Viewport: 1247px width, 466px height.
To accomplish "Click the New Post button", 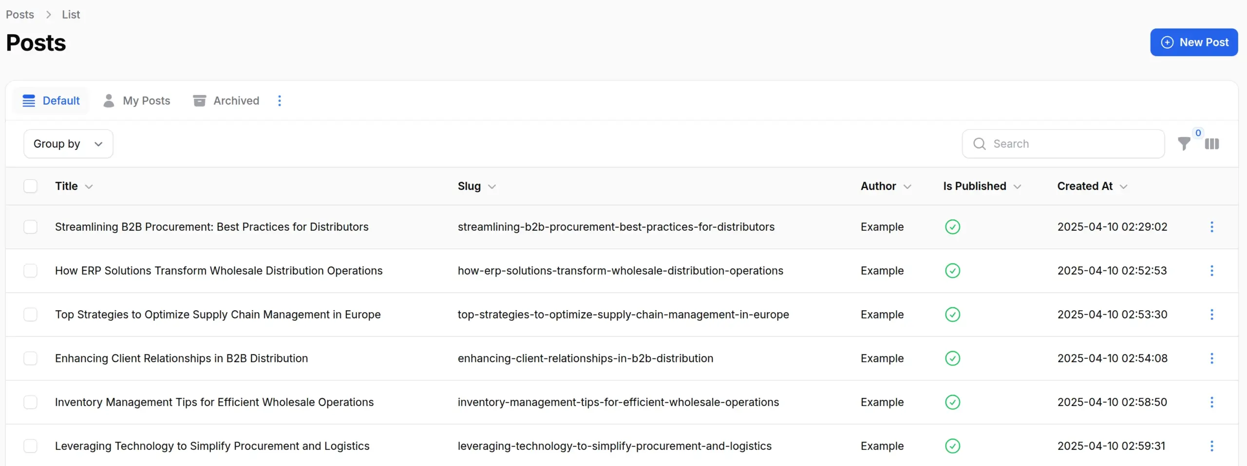I will (x=1195, y=42).
